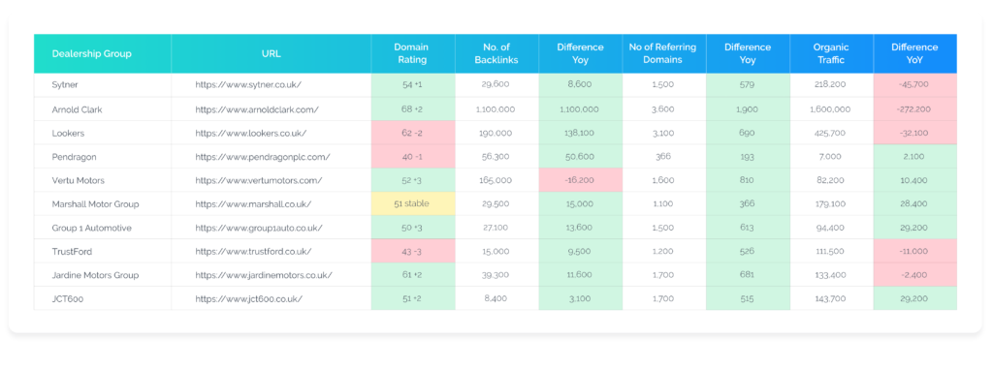
Task: Click the Domain Rating column header
Action: [x=411, y=54]
